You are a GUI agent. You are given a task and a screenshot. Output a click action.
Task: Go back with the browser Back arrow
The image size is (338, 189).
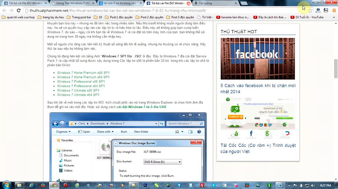click(x=4, y=10)
